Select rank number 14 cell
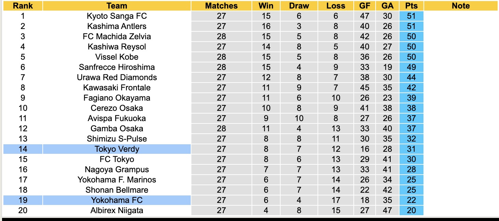The image size is (499, 221). [23, 149]
